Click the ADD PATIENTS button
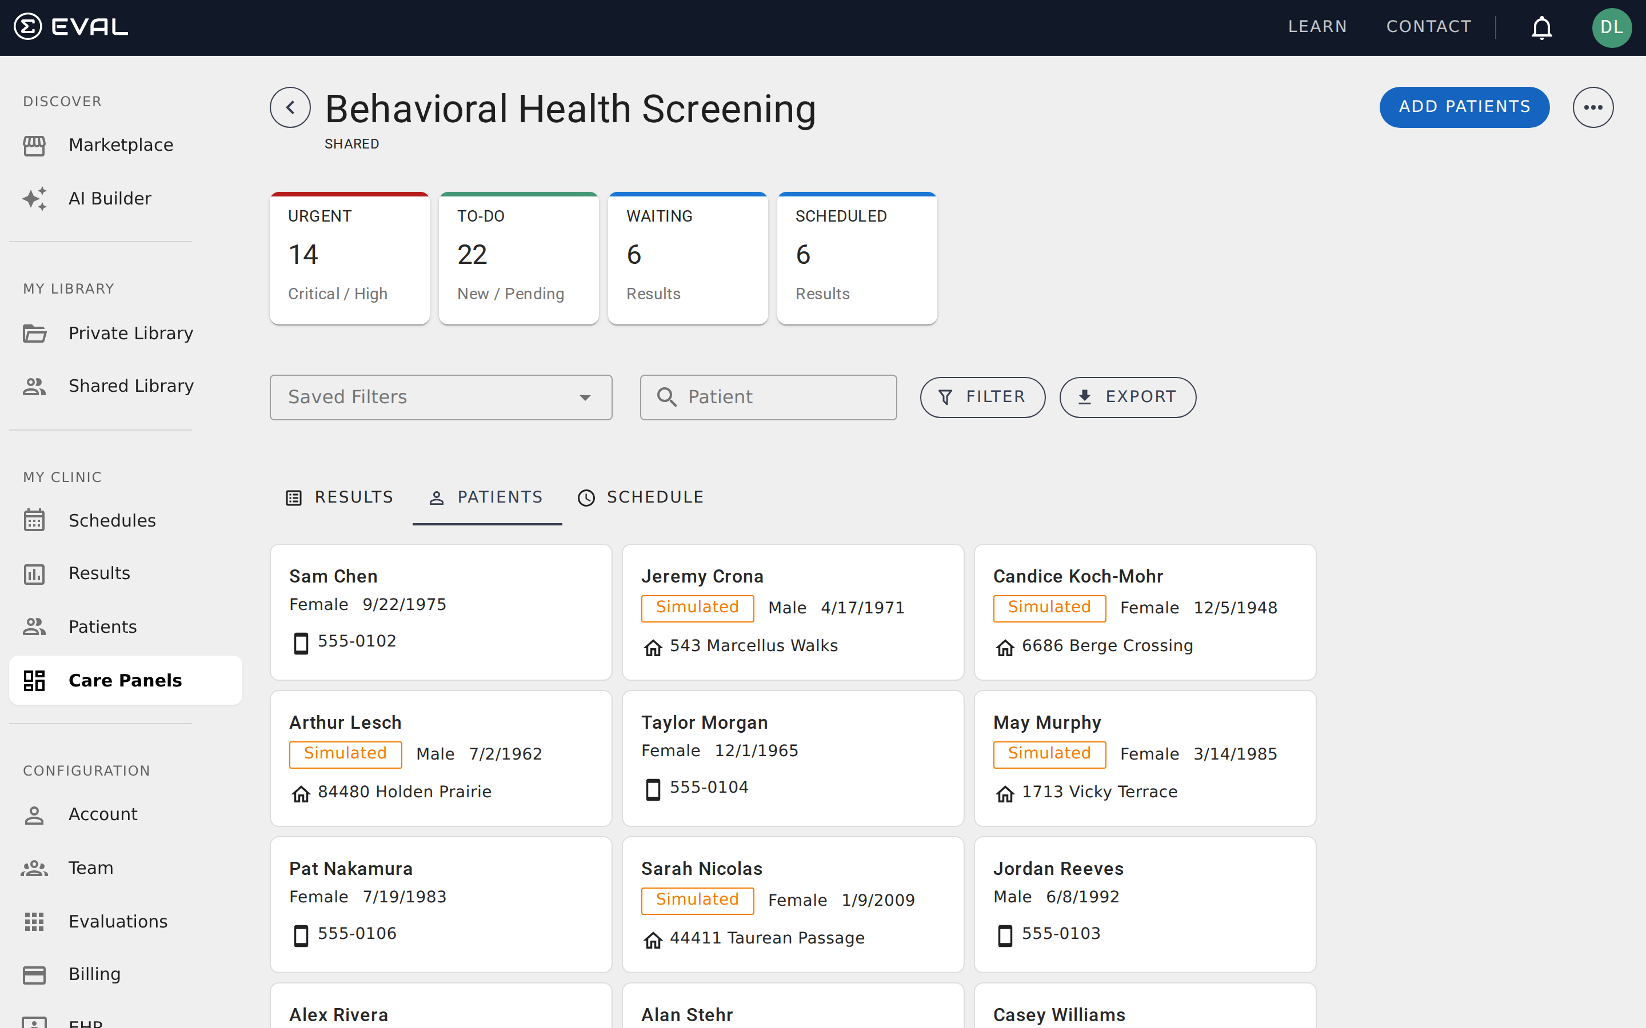1646x1028 pixels. (x=1464, y=107)
